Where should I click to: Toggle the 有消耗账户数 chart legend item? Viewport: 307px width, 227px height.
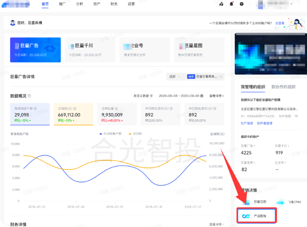(111, 134)
